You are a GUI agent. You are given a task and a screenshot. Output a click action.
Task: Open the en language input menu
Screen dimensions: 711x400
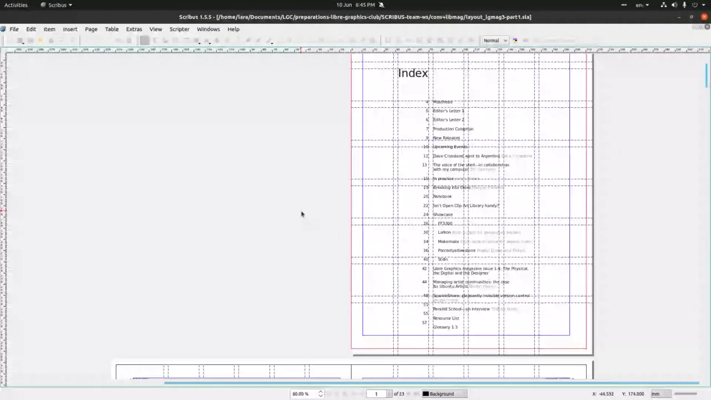pos(642,5)
